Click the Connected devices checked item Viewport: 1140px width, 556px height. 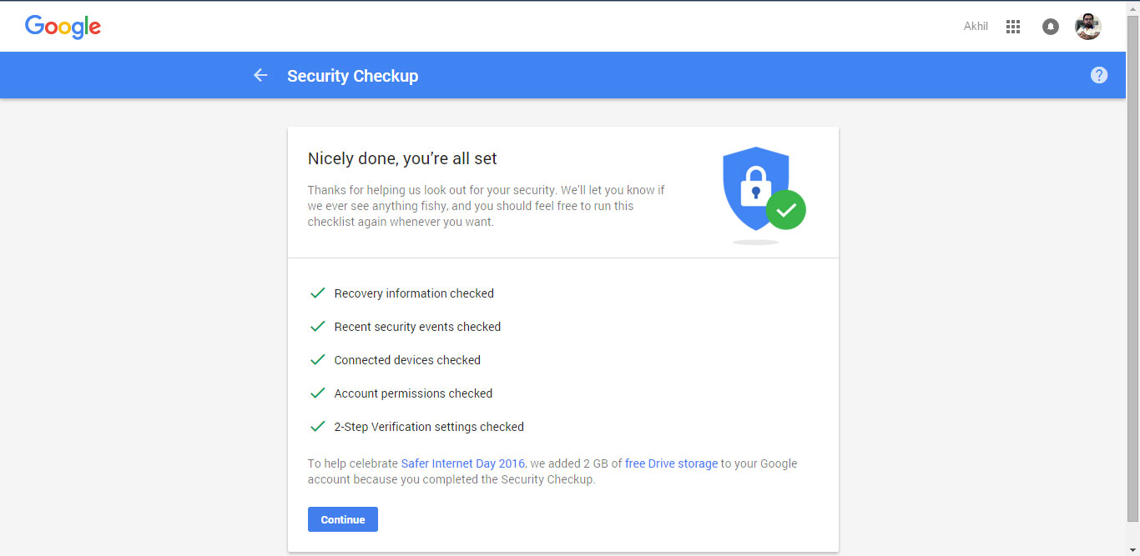(x=407, y=360)
